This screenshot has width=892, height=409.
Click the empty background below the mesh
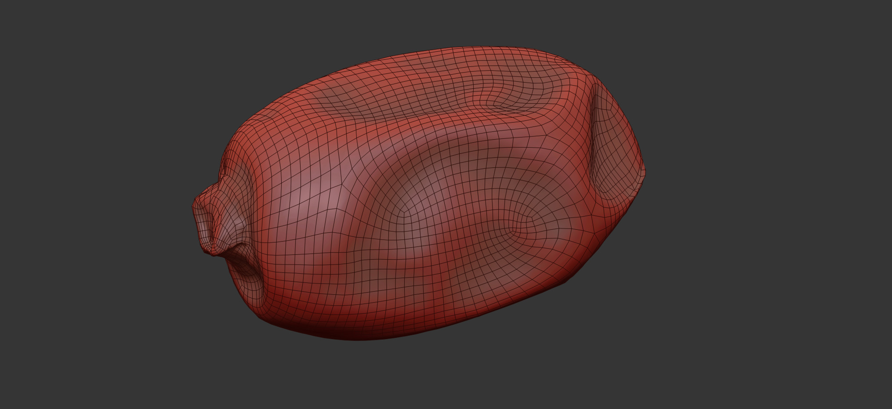click(439, 378)
